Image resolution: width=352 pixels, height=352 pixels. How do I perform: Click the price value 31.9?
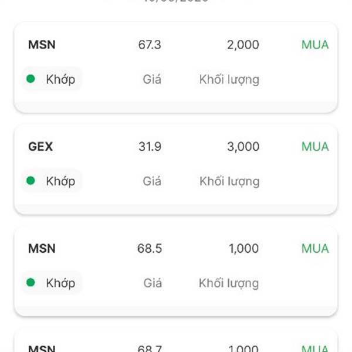coord(150,147)
